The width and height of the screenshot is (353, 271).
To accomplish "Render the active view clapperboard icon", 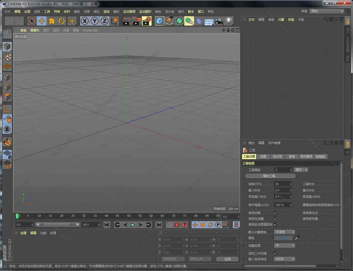I will (127, 21).
